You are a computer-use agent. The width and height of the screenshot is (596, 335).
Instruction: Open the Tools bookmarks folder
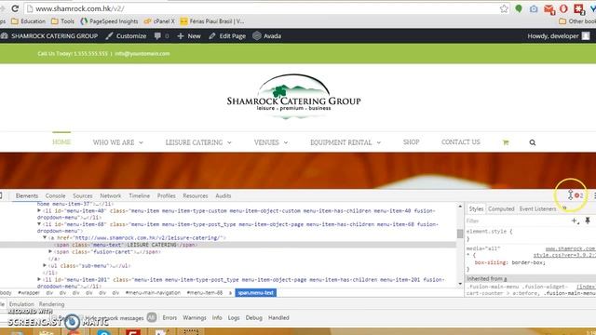[62, 21]
